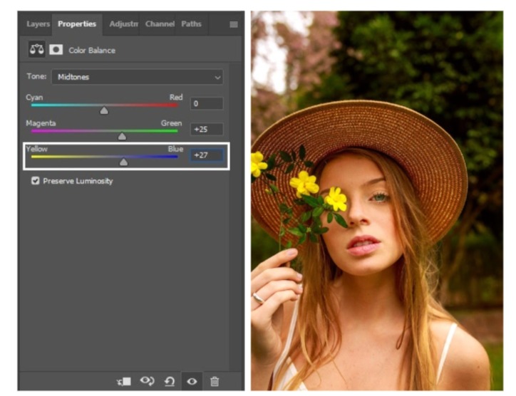Uncheck the Preserve Luminosity checkbox
The image size is (516, 396).
(x=35, y=181)
